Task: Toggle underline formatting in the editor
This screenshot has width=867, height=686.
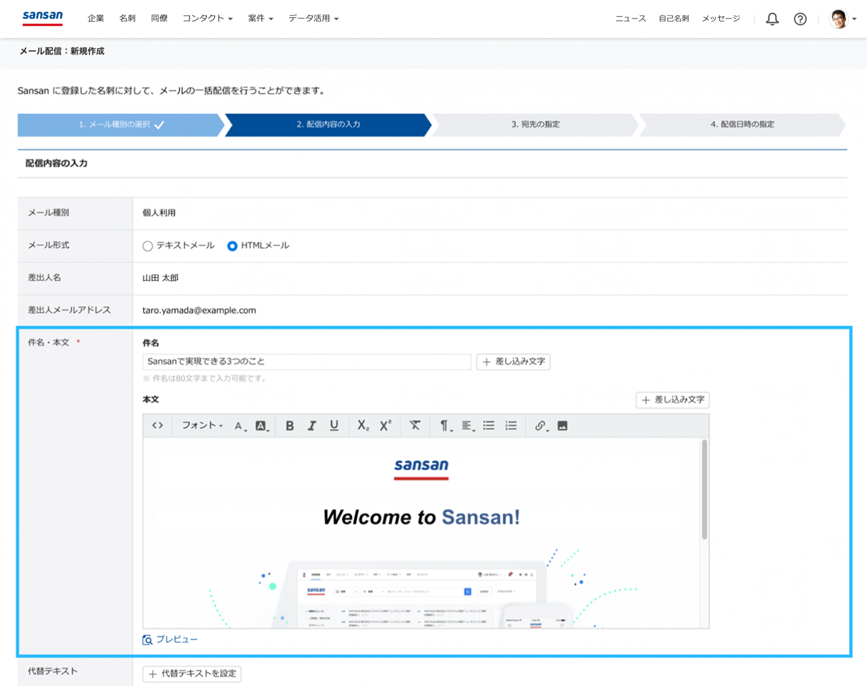Action: pyautogui.click(x=334, y=426)
